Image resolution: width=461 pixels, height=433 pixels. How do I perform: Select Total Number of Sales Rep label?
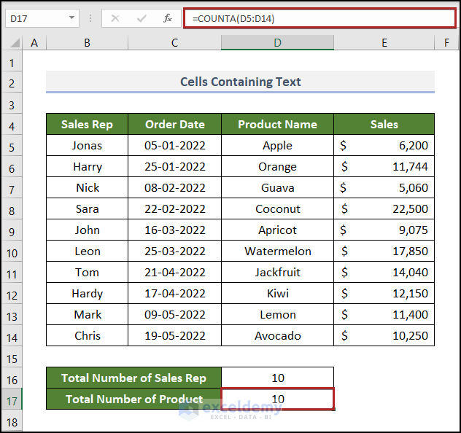[133, 378]
